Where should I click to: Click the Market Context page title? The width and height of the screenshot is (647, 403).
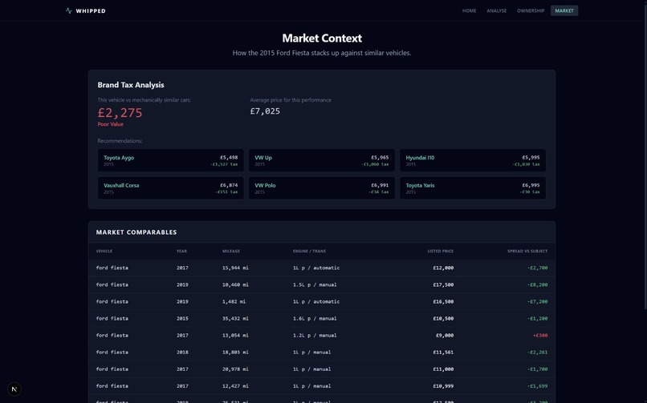[322, 38]
